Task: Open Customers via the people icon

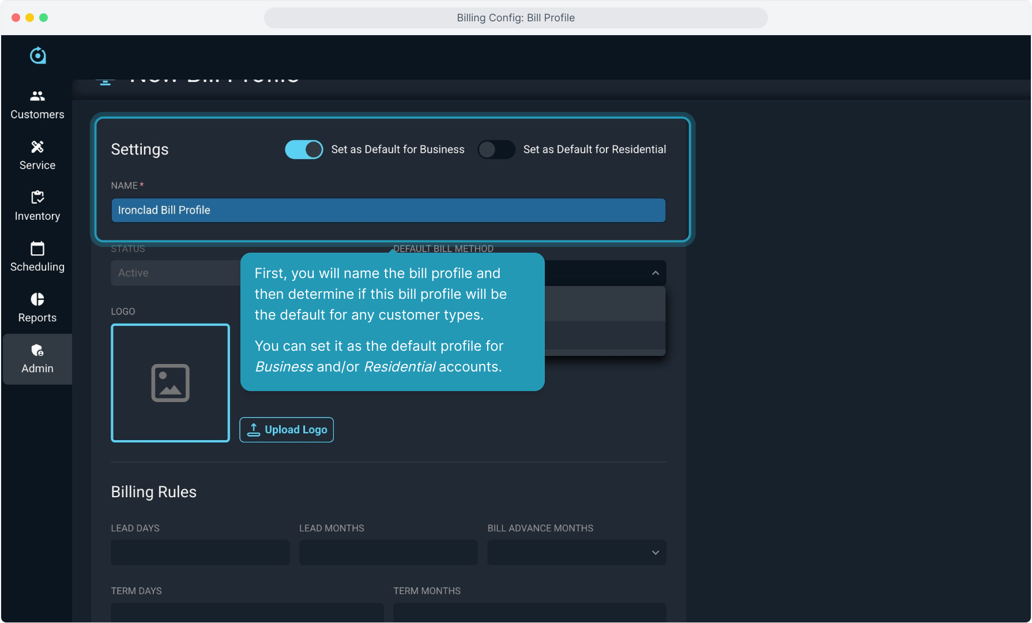Action: [37, 96]
